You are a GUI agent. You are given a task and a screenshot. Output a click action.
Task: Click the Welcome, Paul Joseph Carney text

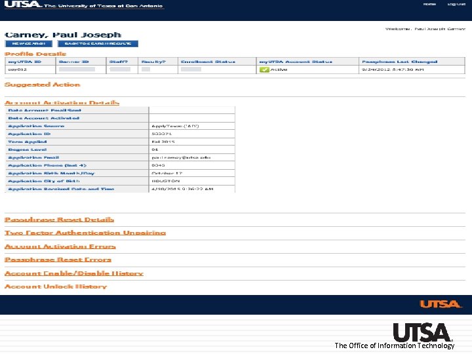[x=425, y=29]
